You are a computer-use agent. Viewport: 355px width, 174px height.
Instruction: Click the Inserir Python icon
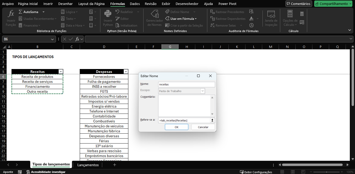click(x=108, y=14)
